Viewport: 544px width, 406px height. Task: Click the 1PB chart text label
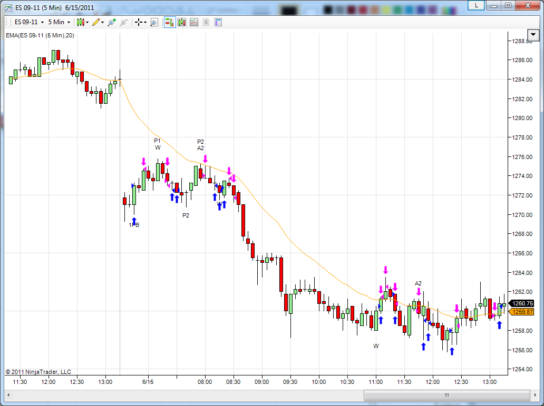(x=134, y=225)
